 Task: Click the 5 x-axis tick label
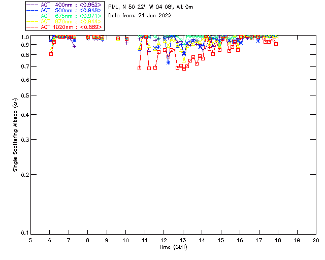pos(30,240)
